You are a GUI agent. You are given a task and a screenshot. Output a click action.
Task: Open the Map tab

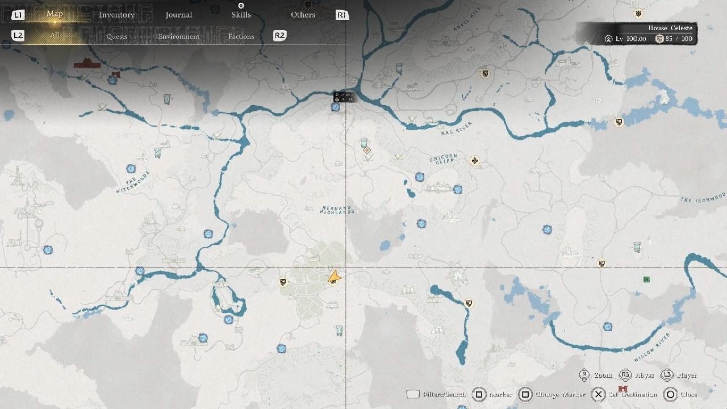click(x=55, y=14)
